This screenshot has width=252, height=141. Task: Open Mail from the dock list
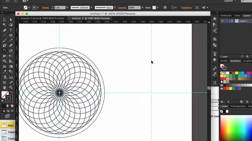(8, 125)
